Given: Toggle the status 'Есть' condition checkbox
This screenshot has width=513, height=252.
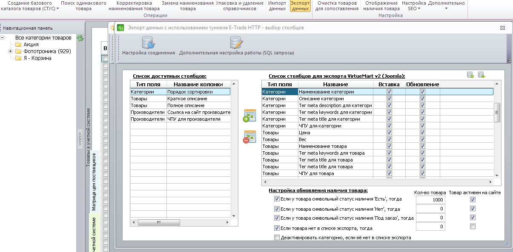Looking at the screenshot, I should point(277,199).
